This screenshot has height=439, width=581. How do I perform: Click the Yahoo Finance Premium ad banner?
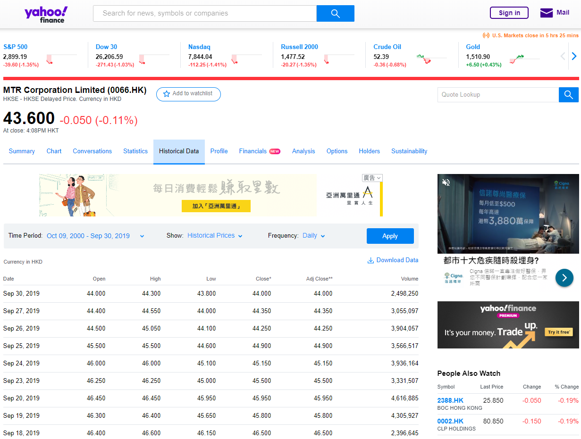(x=508, y=325)
